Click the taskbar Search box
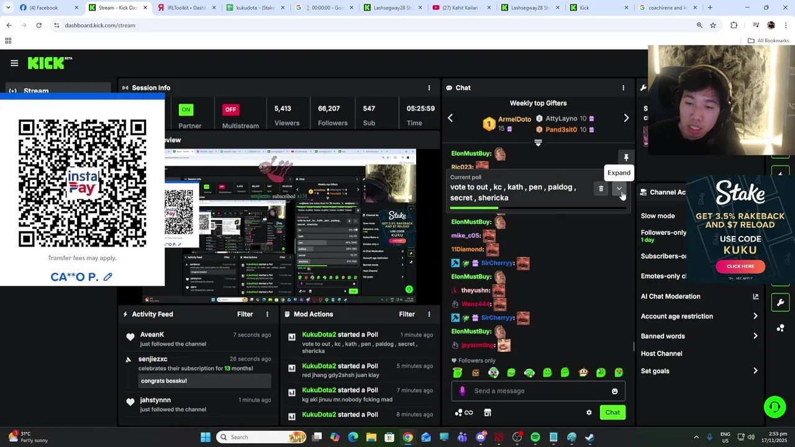 click(262, 437)
